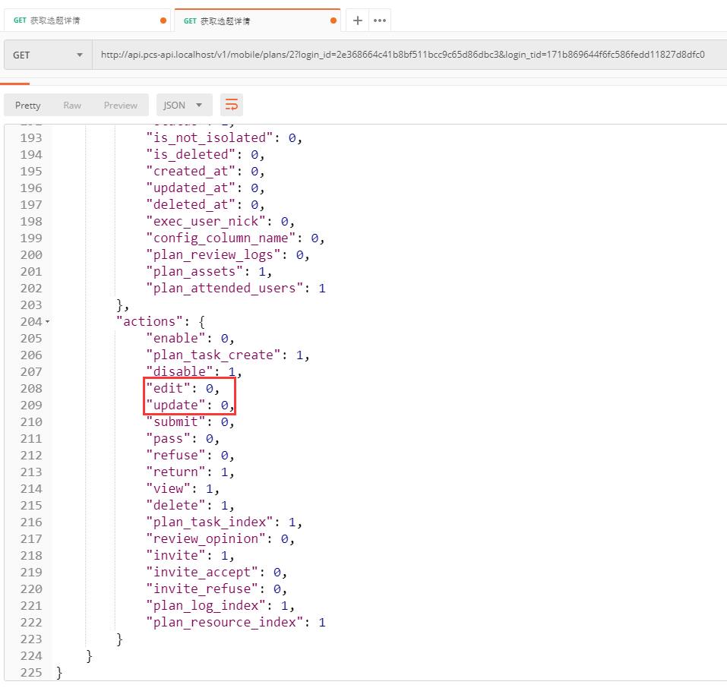Viewport: 727px width, 688px height.
Task: Click the orange unsaved dot on active tab
Action: coord(333,21)
